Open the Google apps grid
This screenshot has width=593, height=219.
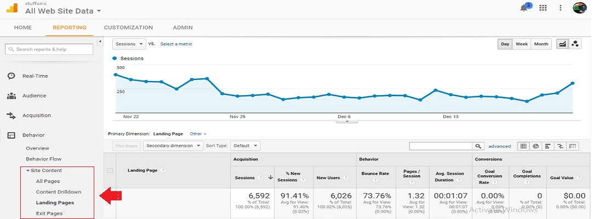click(x=543, y=8)
